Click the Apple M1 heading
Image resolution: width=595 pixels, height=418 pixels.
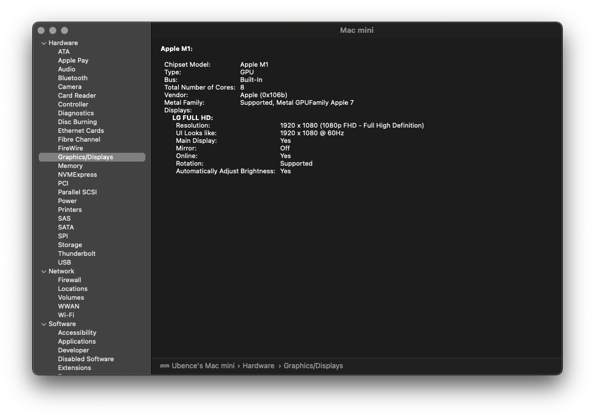176,49
